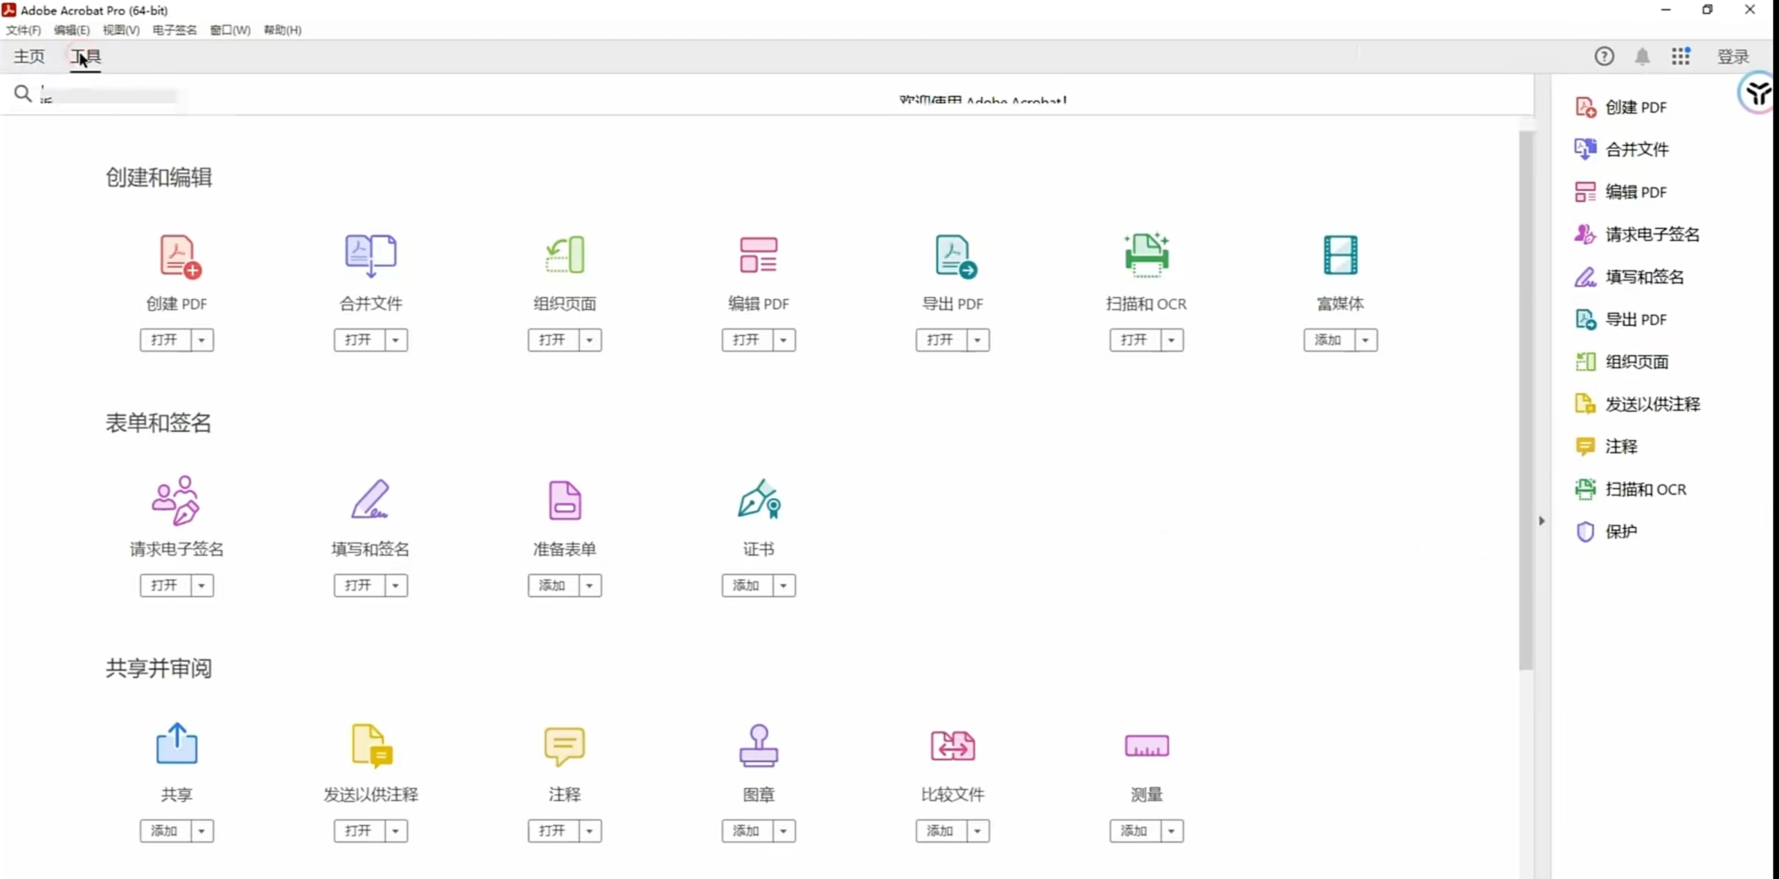This screenshot has height=879, width=1779.
Task: Open the Organize Pages (组织页面) icon
Action: point(565,255)
